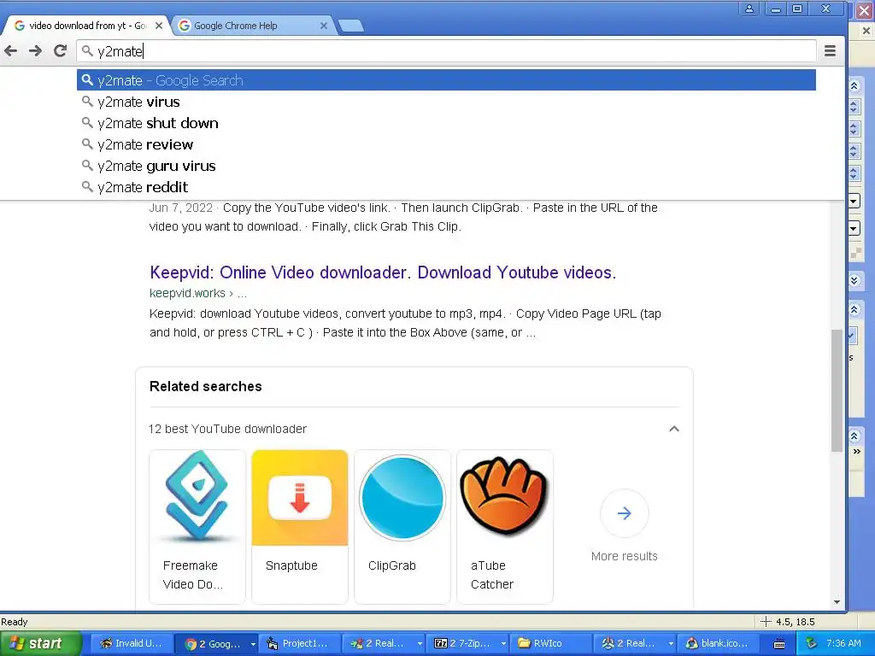Open a new tab with the new-tab button

pyautogui.click(x=351, y=26)
